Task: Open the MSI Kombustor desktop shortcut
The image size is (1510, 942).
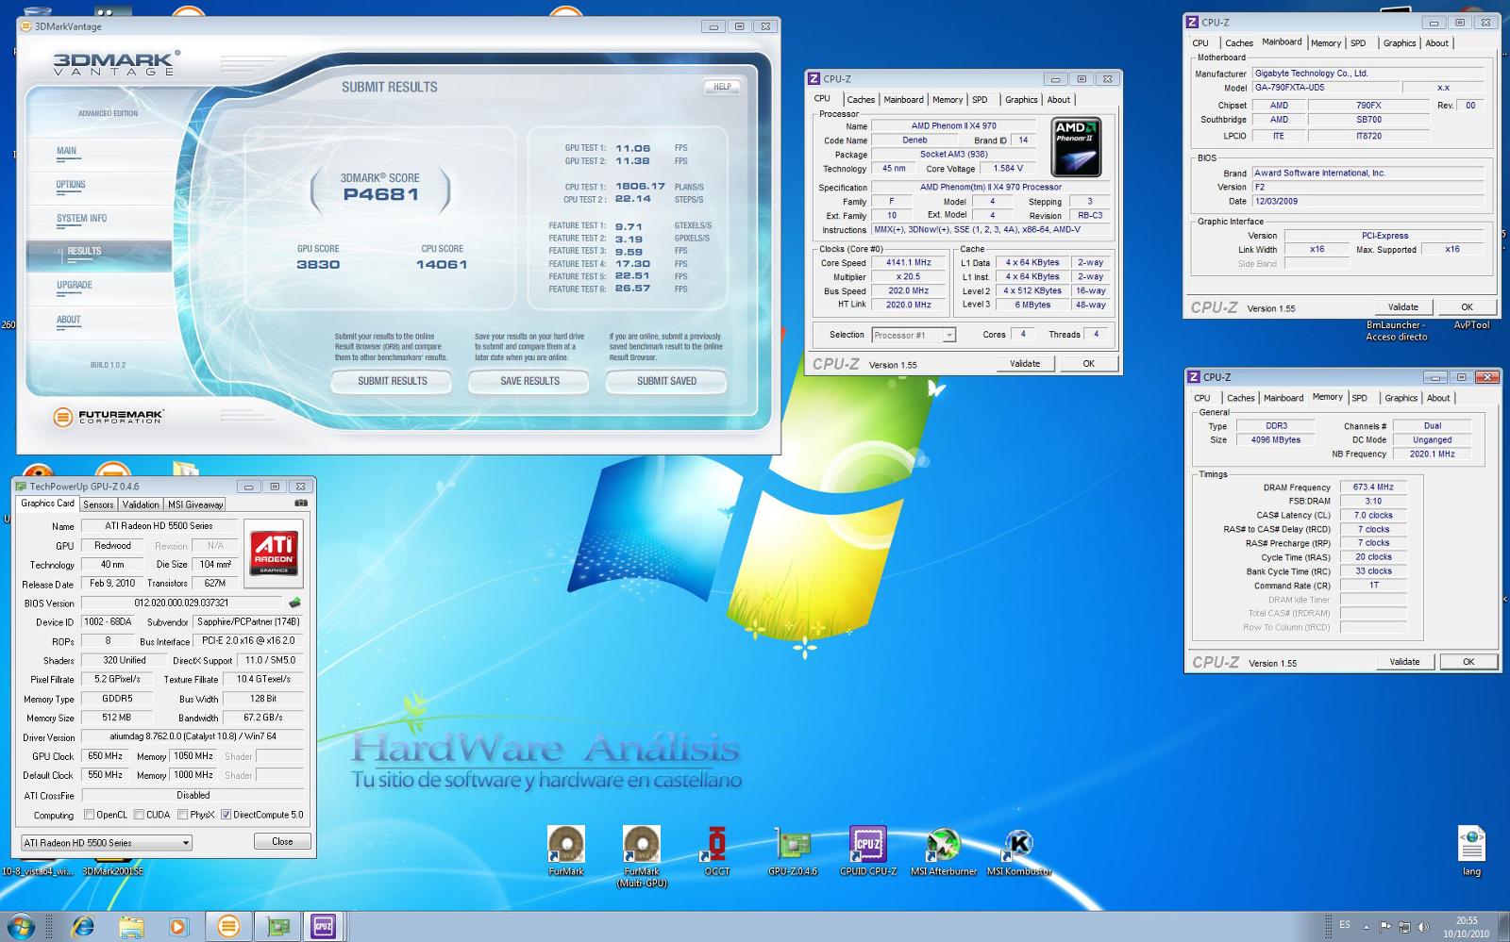Action: 1019,850
